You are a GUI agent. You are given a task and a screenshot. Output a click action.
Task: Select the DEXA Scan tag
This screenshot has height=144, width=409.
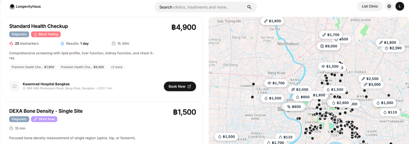pos(45,119)
